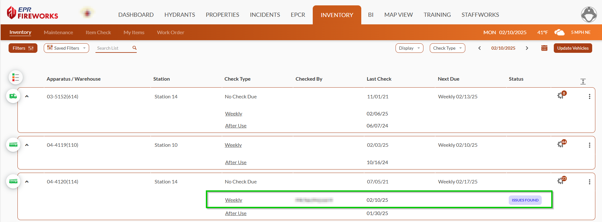Collapse the 04-4120(114) row
This screenshot has width=602, height=222.
click(x=27, y=182)
